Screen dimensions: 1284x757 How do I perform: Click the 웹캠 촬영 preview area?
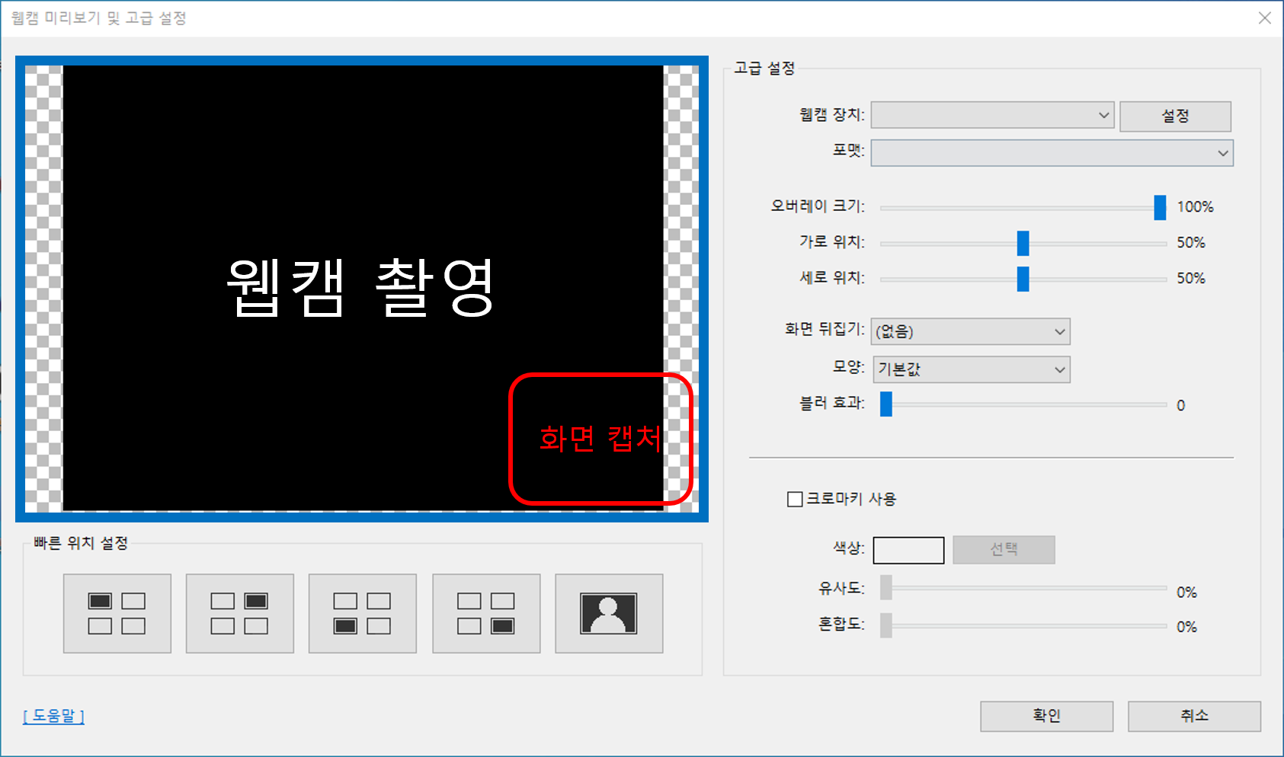pos(362,289)
